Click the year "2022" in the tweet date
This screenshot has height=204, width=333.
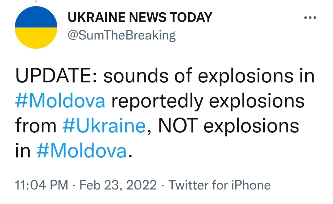coord(143,185)
